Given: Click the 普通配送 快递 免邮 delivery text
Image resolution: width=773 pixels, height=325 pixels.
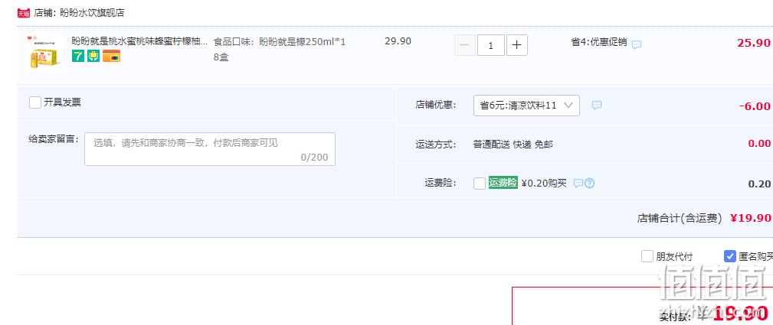Looking at the screenshot, I should 513,145.
